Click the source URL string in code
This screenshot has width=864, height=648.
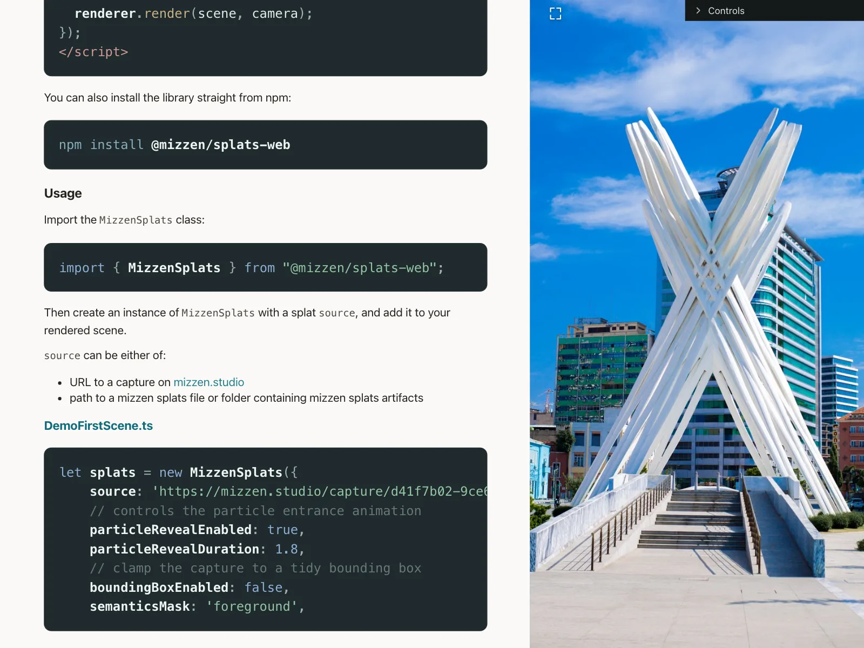pos(320,491)
